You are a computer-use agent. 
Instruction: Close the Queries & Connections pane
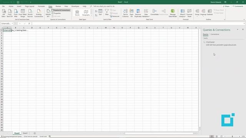tap(243, 30)
